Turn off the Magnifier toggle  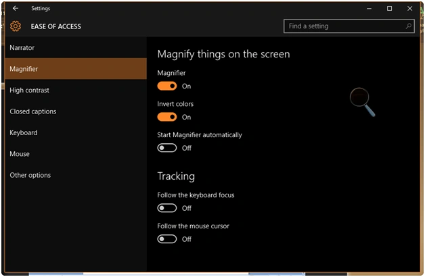point(167,86)
